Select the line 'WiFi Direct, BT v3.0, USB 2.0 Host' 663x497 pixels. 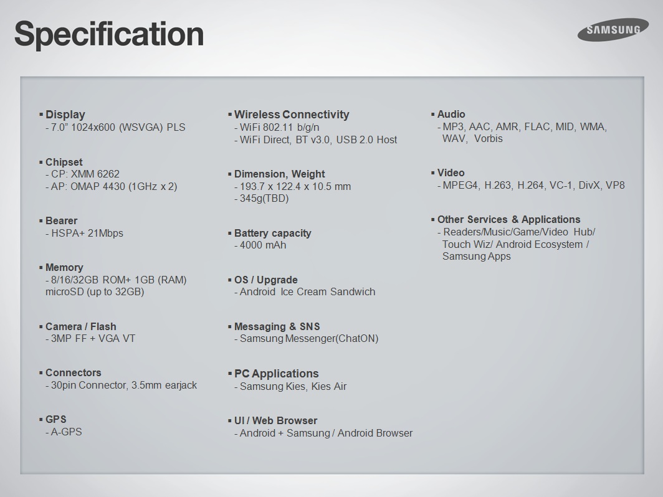tap(318, 140)
